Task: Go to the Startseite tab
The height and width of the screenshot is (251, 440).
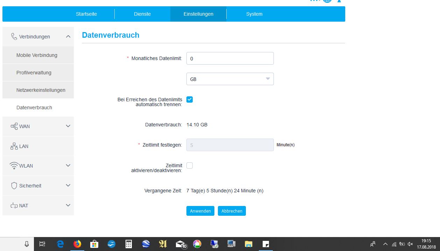Action: point(86,14)
